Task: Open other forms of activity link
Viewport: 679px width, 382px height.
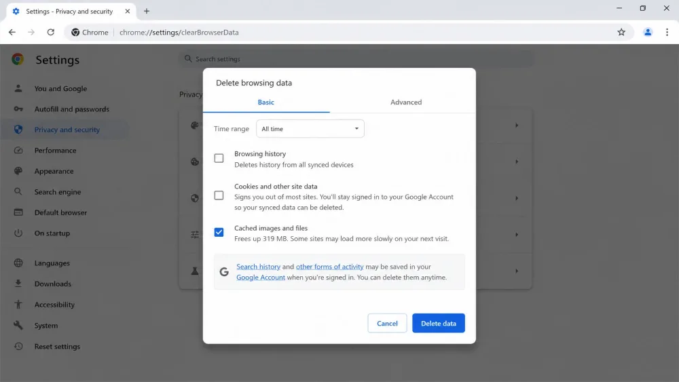Action: point(329,267)
